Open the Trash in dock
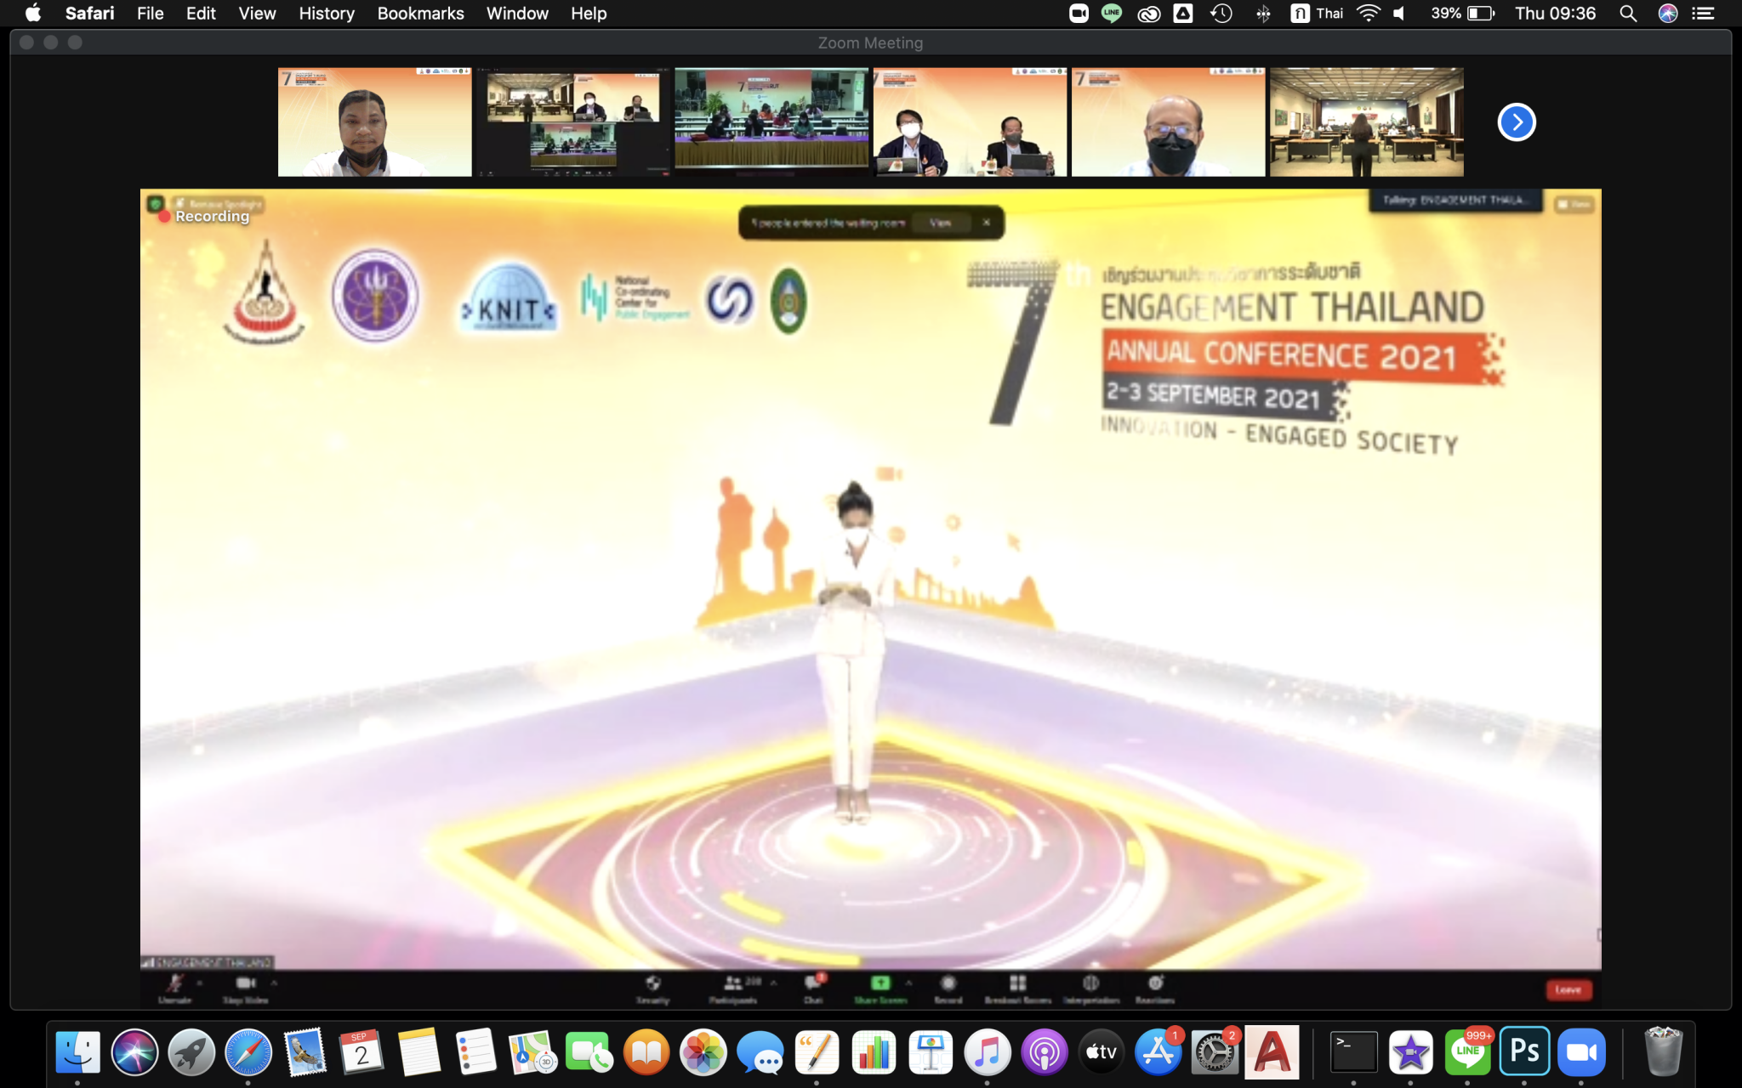This screenshot has height=1088, width=1742. click(1663, 1052)
